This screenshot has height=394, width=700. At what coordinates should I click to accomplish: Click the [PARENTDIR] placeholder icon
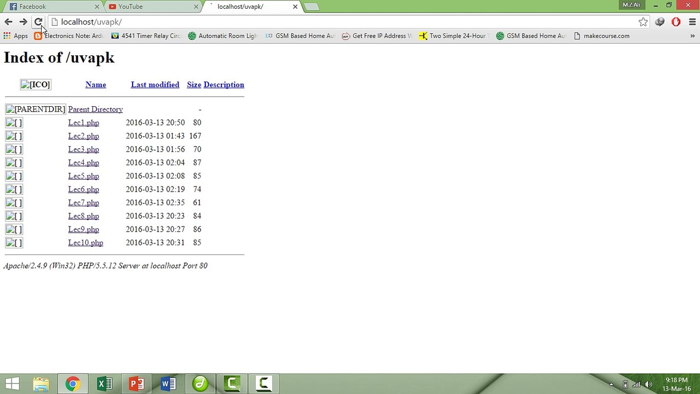[x=36, y=109]
